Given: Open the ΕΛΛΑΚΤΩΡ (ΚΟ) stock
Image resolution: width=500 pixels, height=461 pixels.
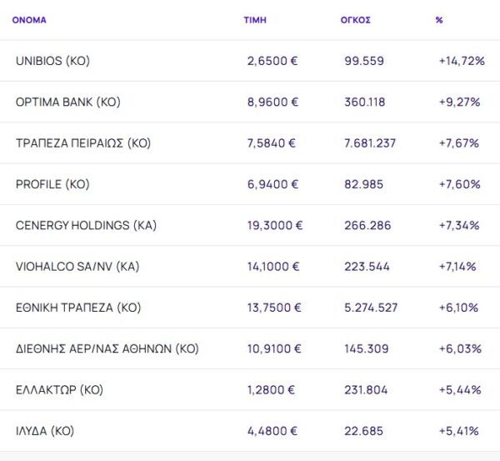Looking at the screenshot, I should [x=58, y=390].
